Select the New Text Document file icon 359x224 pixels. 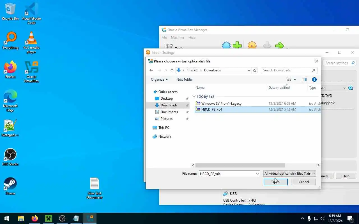click(x=95, y=188)
